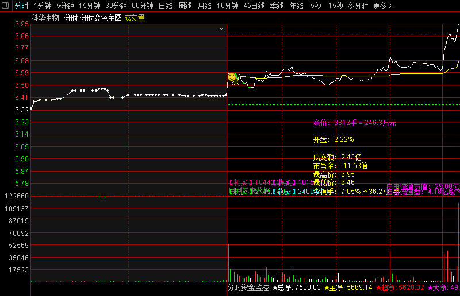
Task: Click the 分时资金监控 indicator label
Action: (x=248, y=287)
